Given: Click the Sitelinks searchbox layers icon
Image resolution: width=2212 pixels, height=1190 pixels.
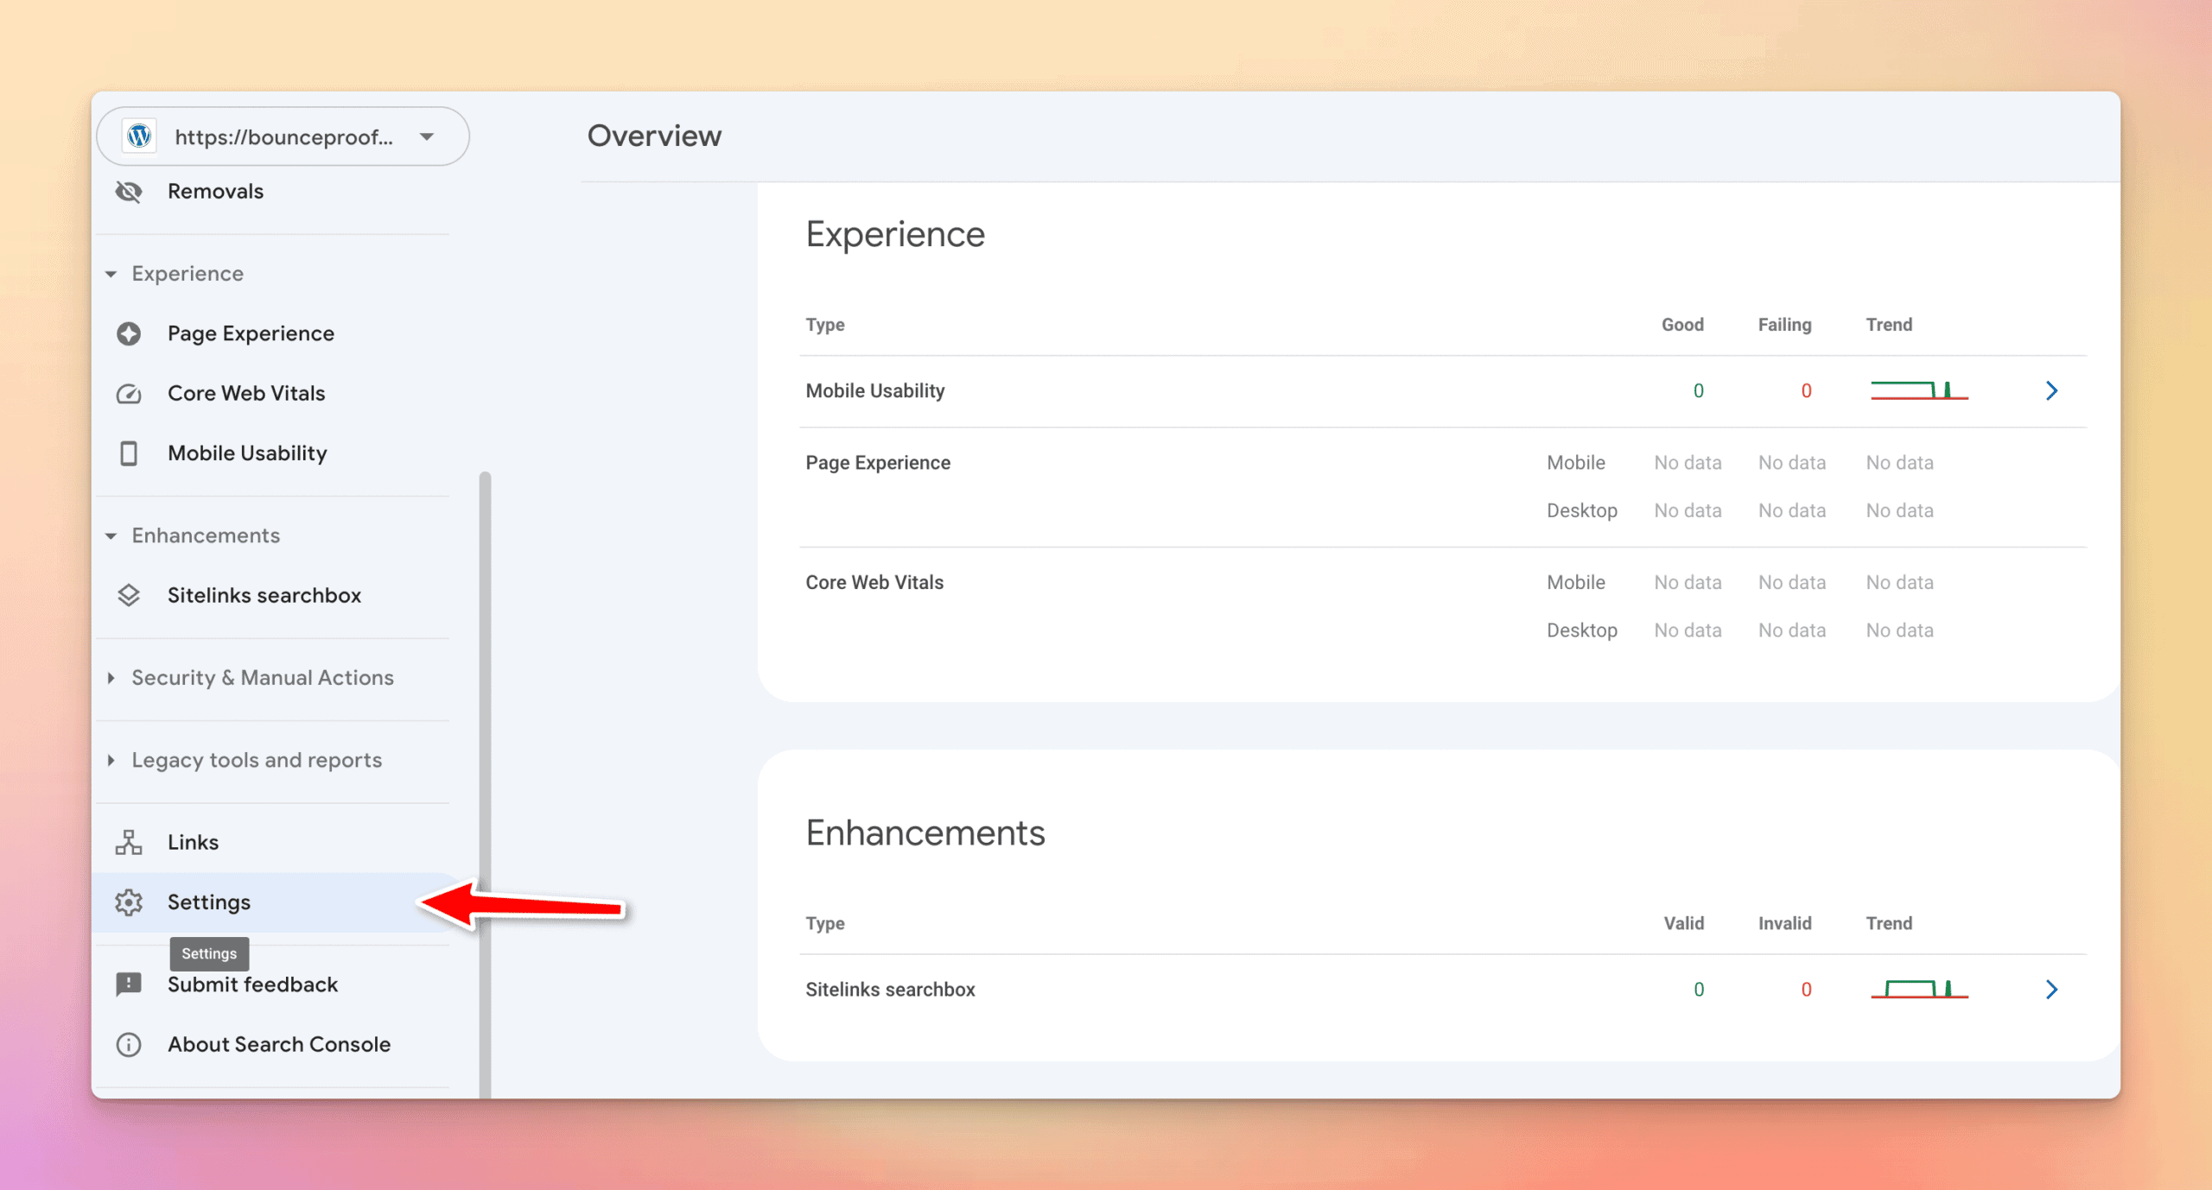Looking at the screenshot, I should click(129, 596).
